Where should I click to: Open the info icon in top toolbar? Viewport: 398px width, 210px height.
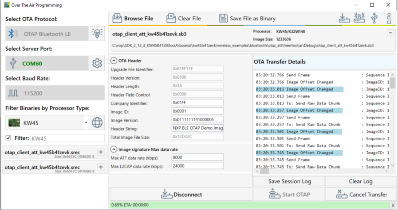389,18
